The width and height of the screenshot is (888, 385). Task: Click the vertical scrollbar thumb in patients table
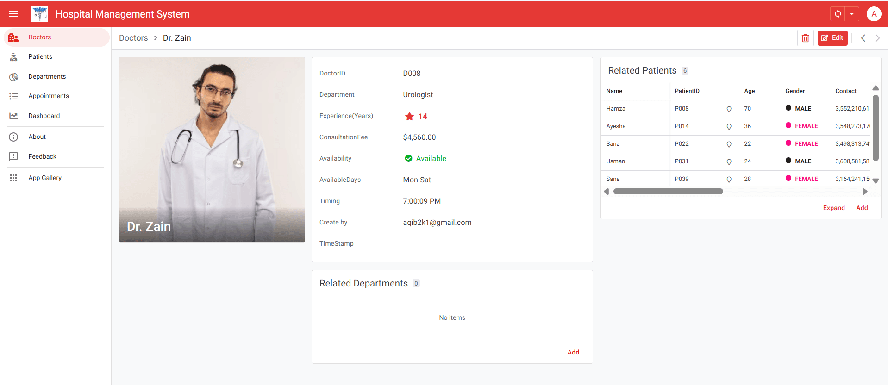coord(875,127)
